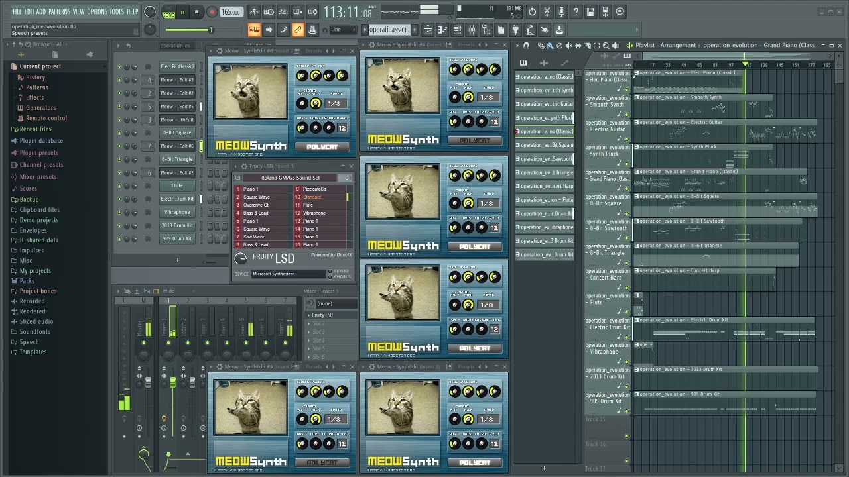Screen dimensions: 849x477
Task: Stop playback with the transport stop button
Action: pos(196,11)
